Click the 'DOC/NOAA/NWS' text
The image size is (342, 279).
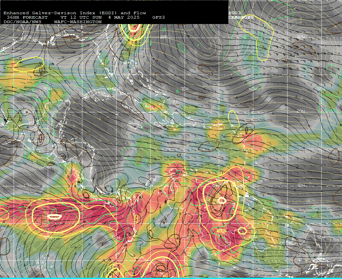click(x=22, y=22)
